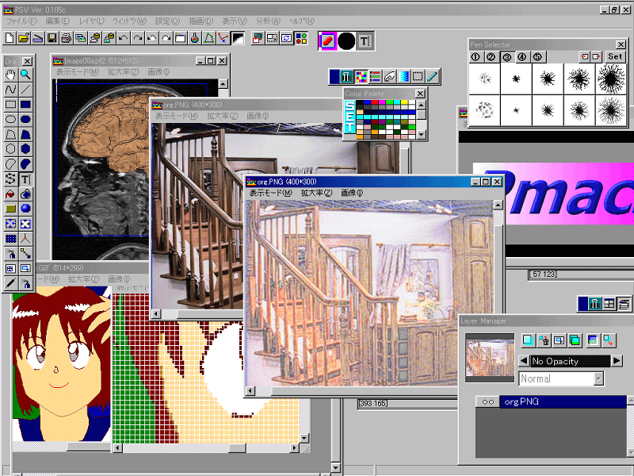The image size is (634, 476).
Task: Select the outlined hexagon tool
Action: 10,149
